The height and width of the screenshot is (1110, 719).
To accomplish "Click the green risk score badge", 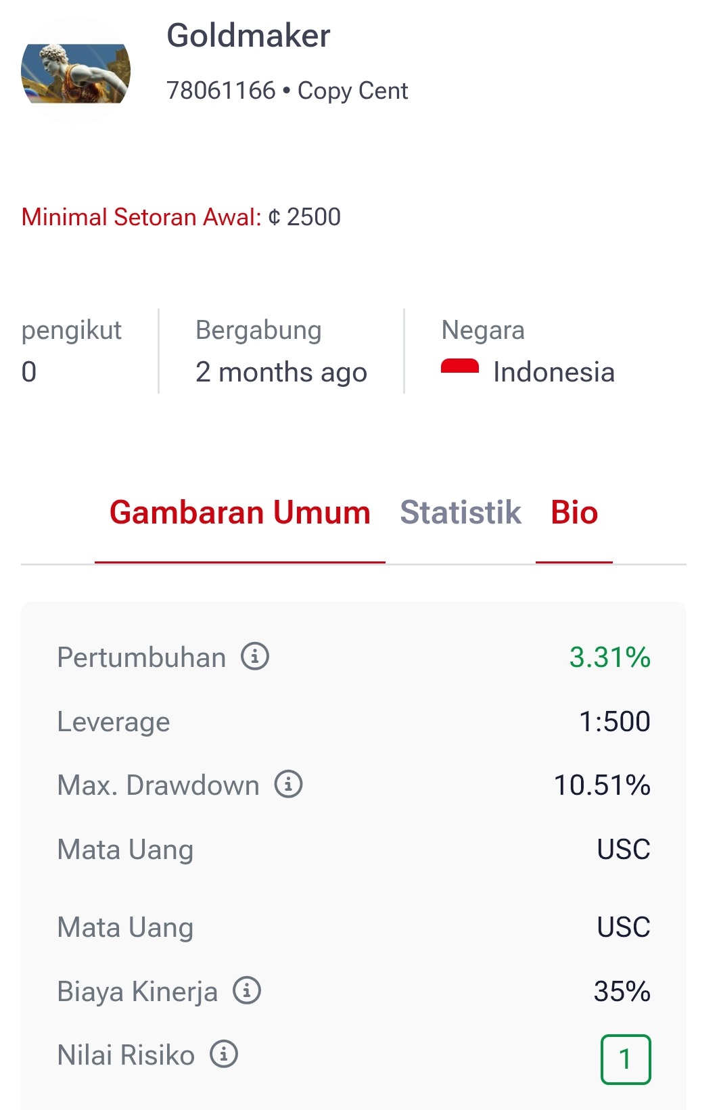I will (626, 1059).
